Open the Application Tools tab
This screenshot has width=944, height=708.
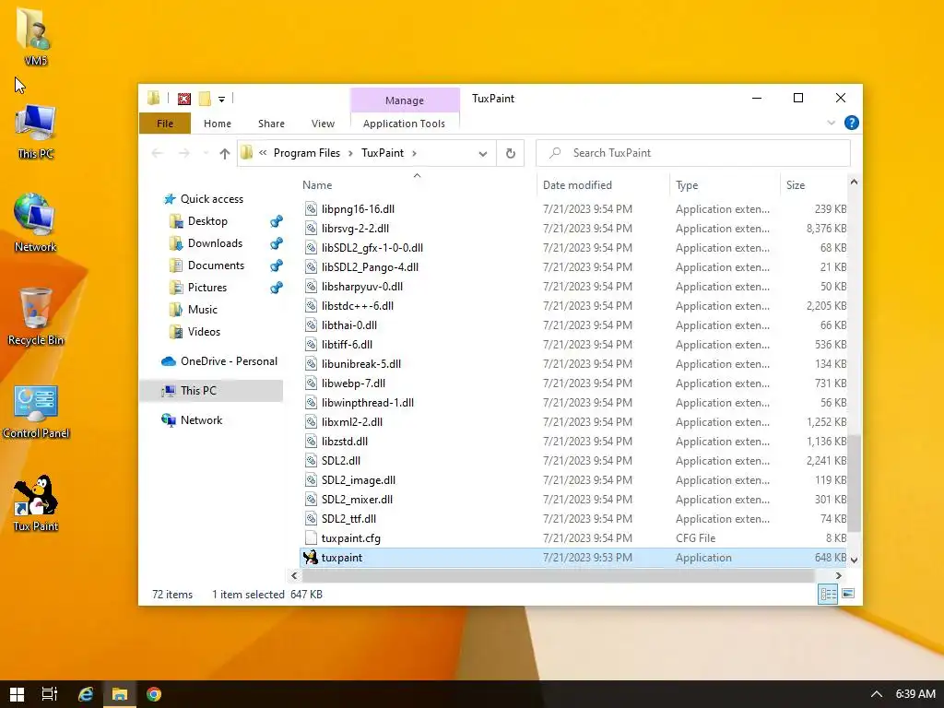(404, 124)
